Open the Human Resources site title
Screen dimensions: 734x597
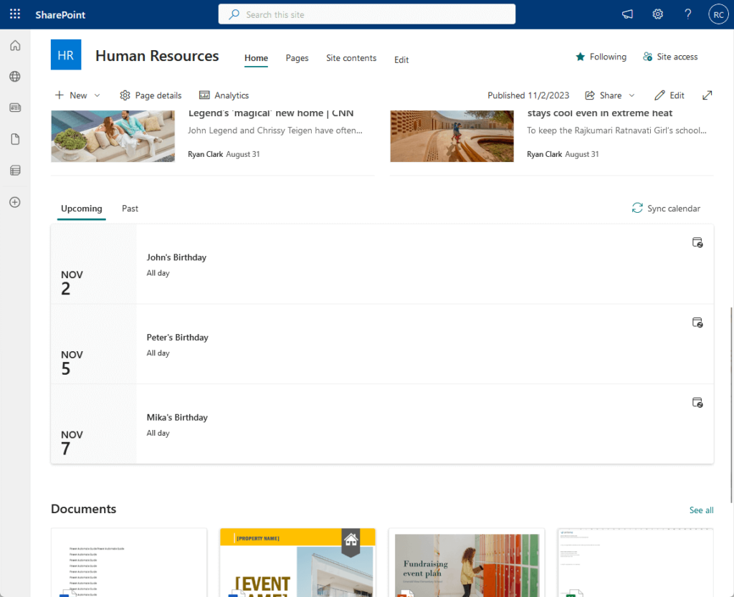[157, 56]
